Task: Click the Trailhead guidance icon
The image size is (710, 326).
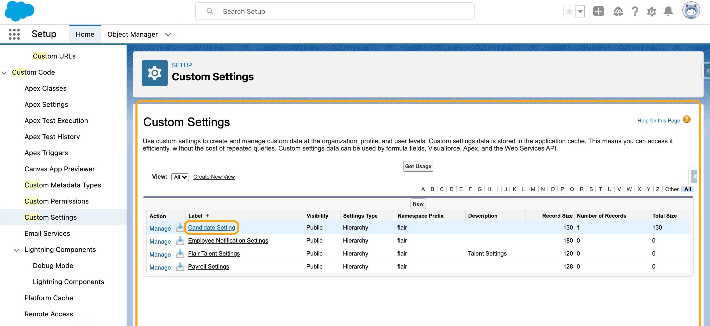Action: 618,11
